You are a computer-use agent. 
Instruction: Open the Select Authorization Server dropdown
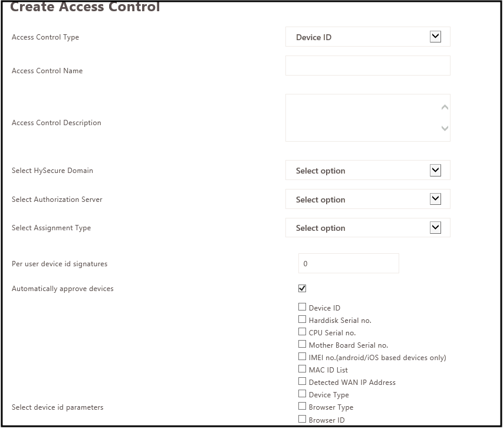[x=435, y=199]
